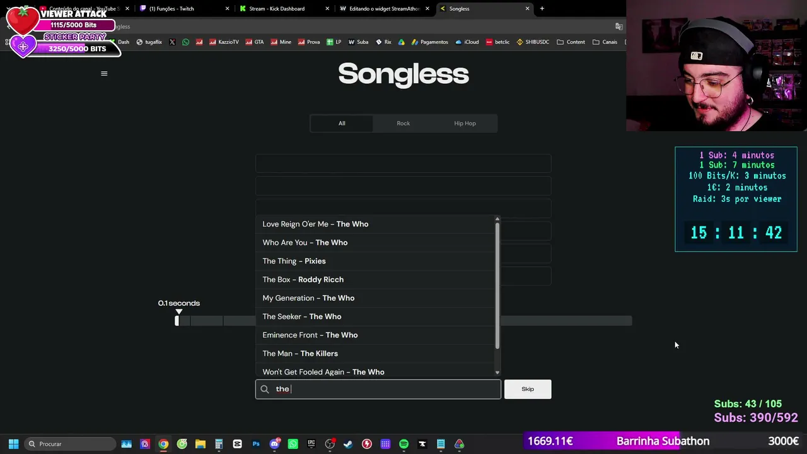Choose Who Are You - The Who

coord(375,243)
